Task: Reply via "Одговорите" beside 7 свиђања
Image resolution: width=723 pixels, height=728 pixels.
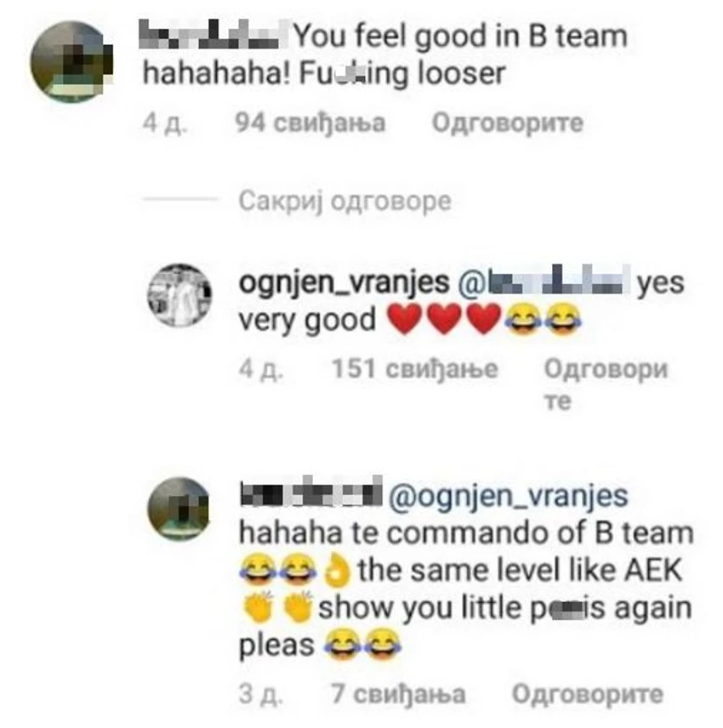Action: 588,695
